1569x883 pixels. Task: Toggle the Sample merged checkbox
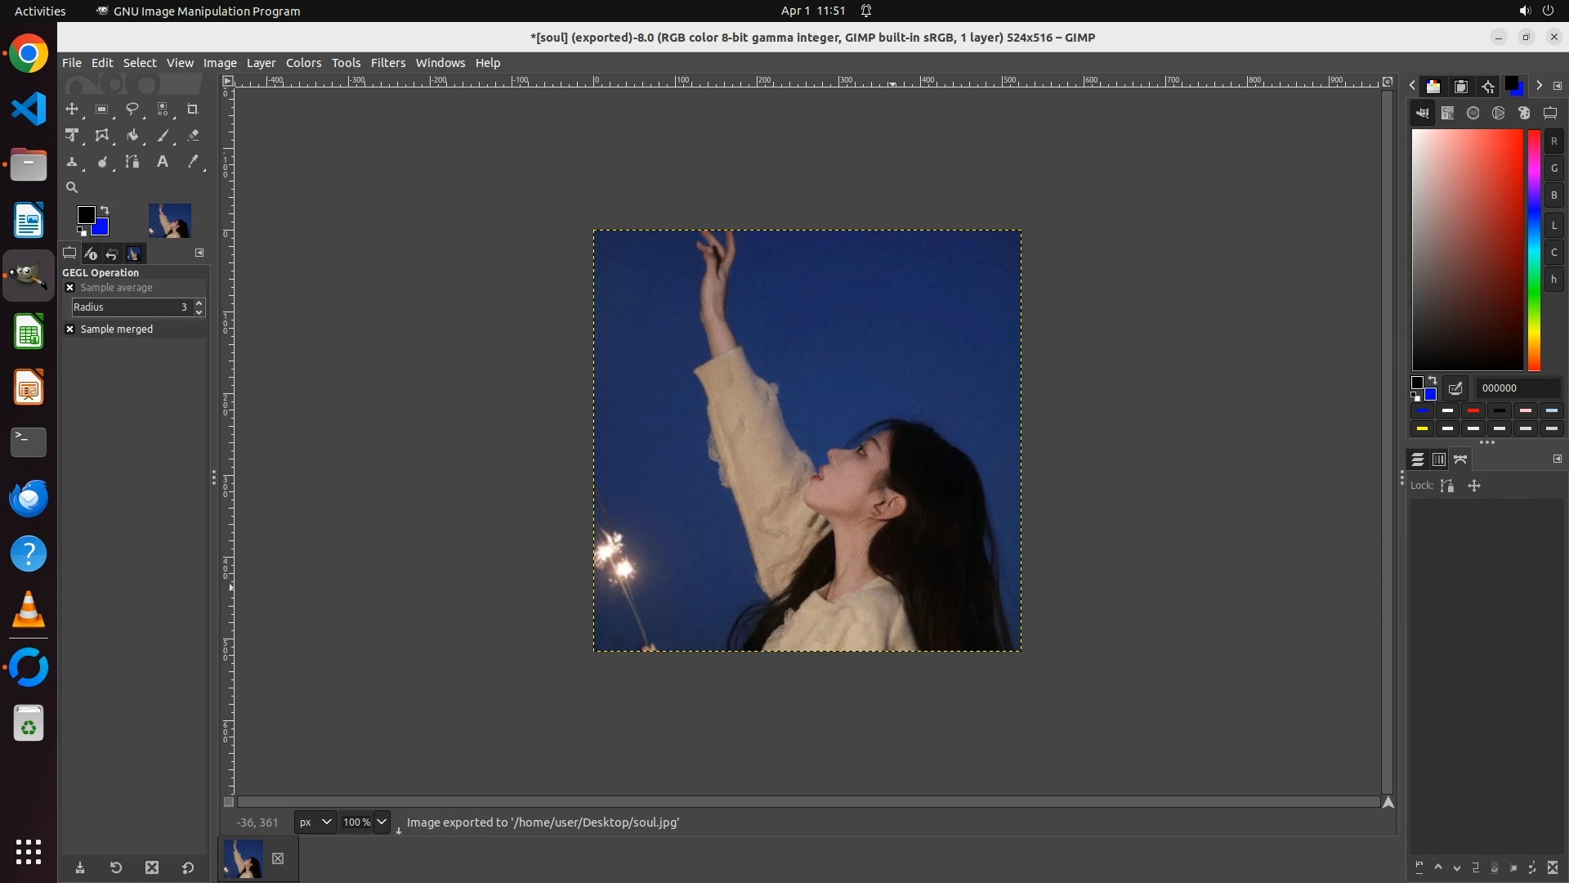(x=70, y=329)
